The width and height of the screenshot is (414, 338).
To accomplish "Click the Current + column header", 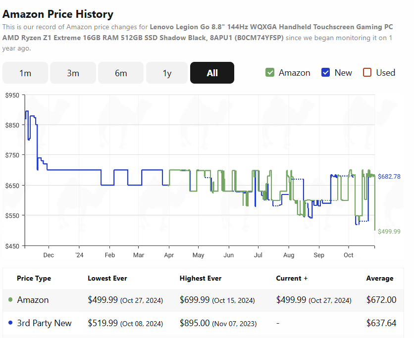I will click(x=292, y=279).
